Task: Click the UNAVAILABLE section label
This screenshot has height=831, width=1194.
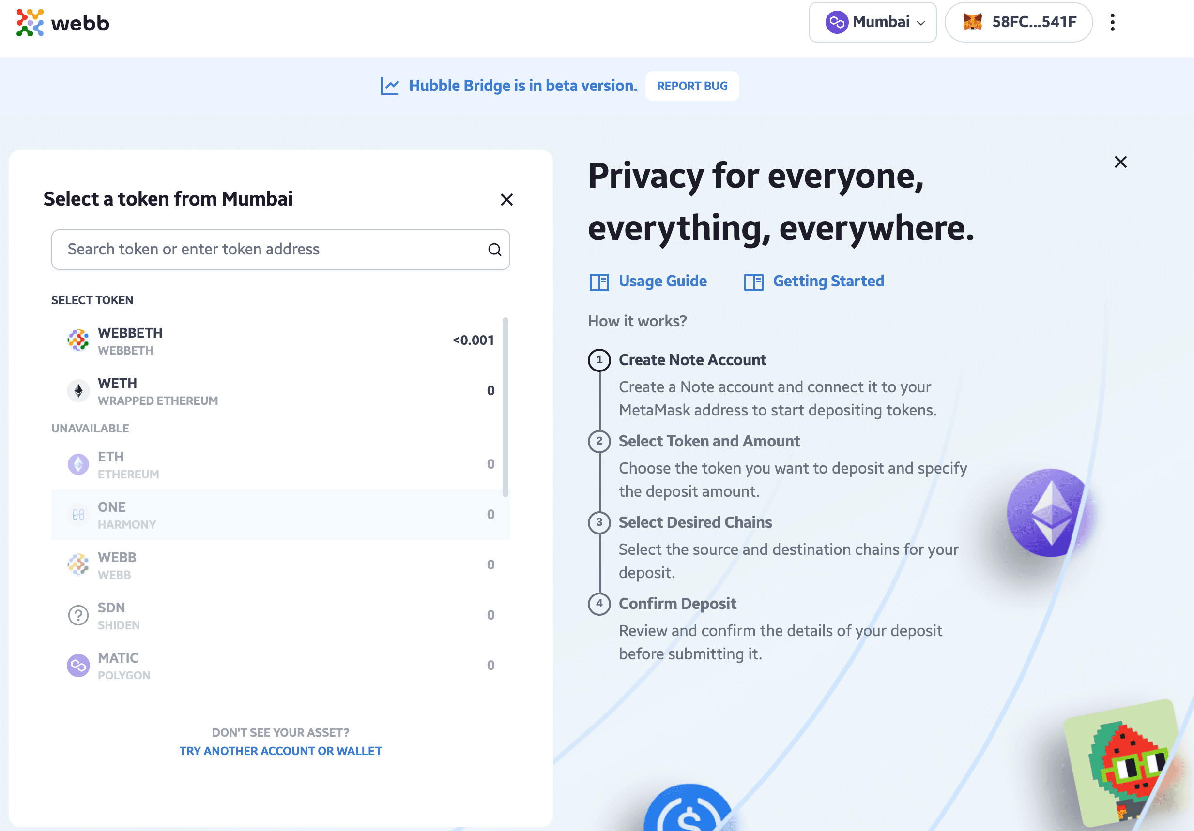Action: click(90, 429)
